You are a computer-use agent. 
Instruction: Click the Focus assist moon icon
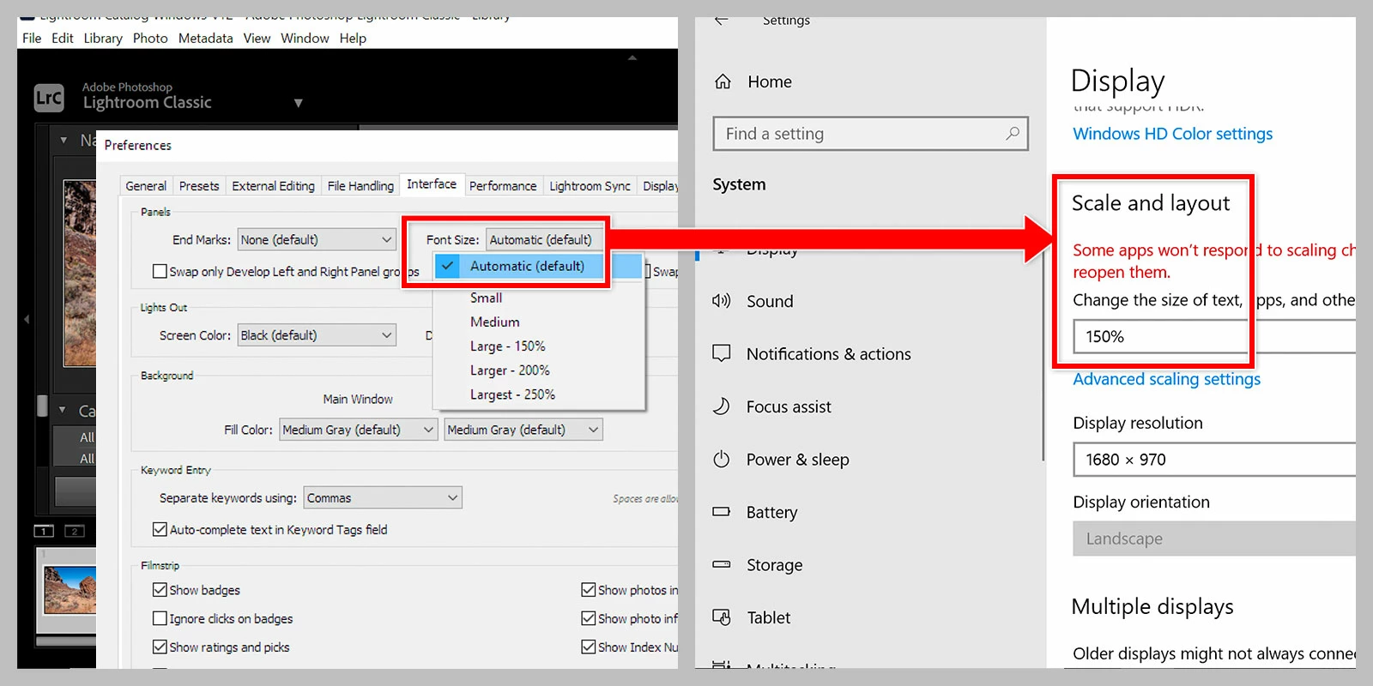pos(722,406)
